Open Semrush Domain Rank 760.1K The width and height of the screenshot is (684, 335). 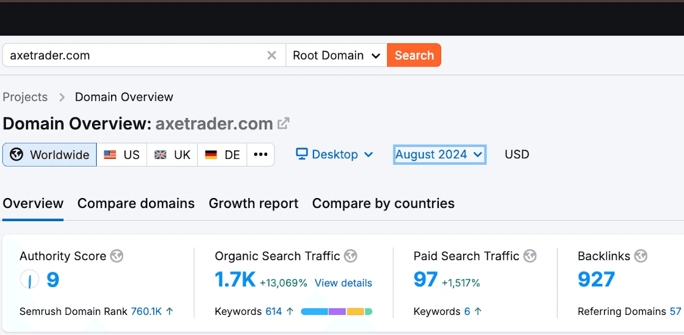147,311
